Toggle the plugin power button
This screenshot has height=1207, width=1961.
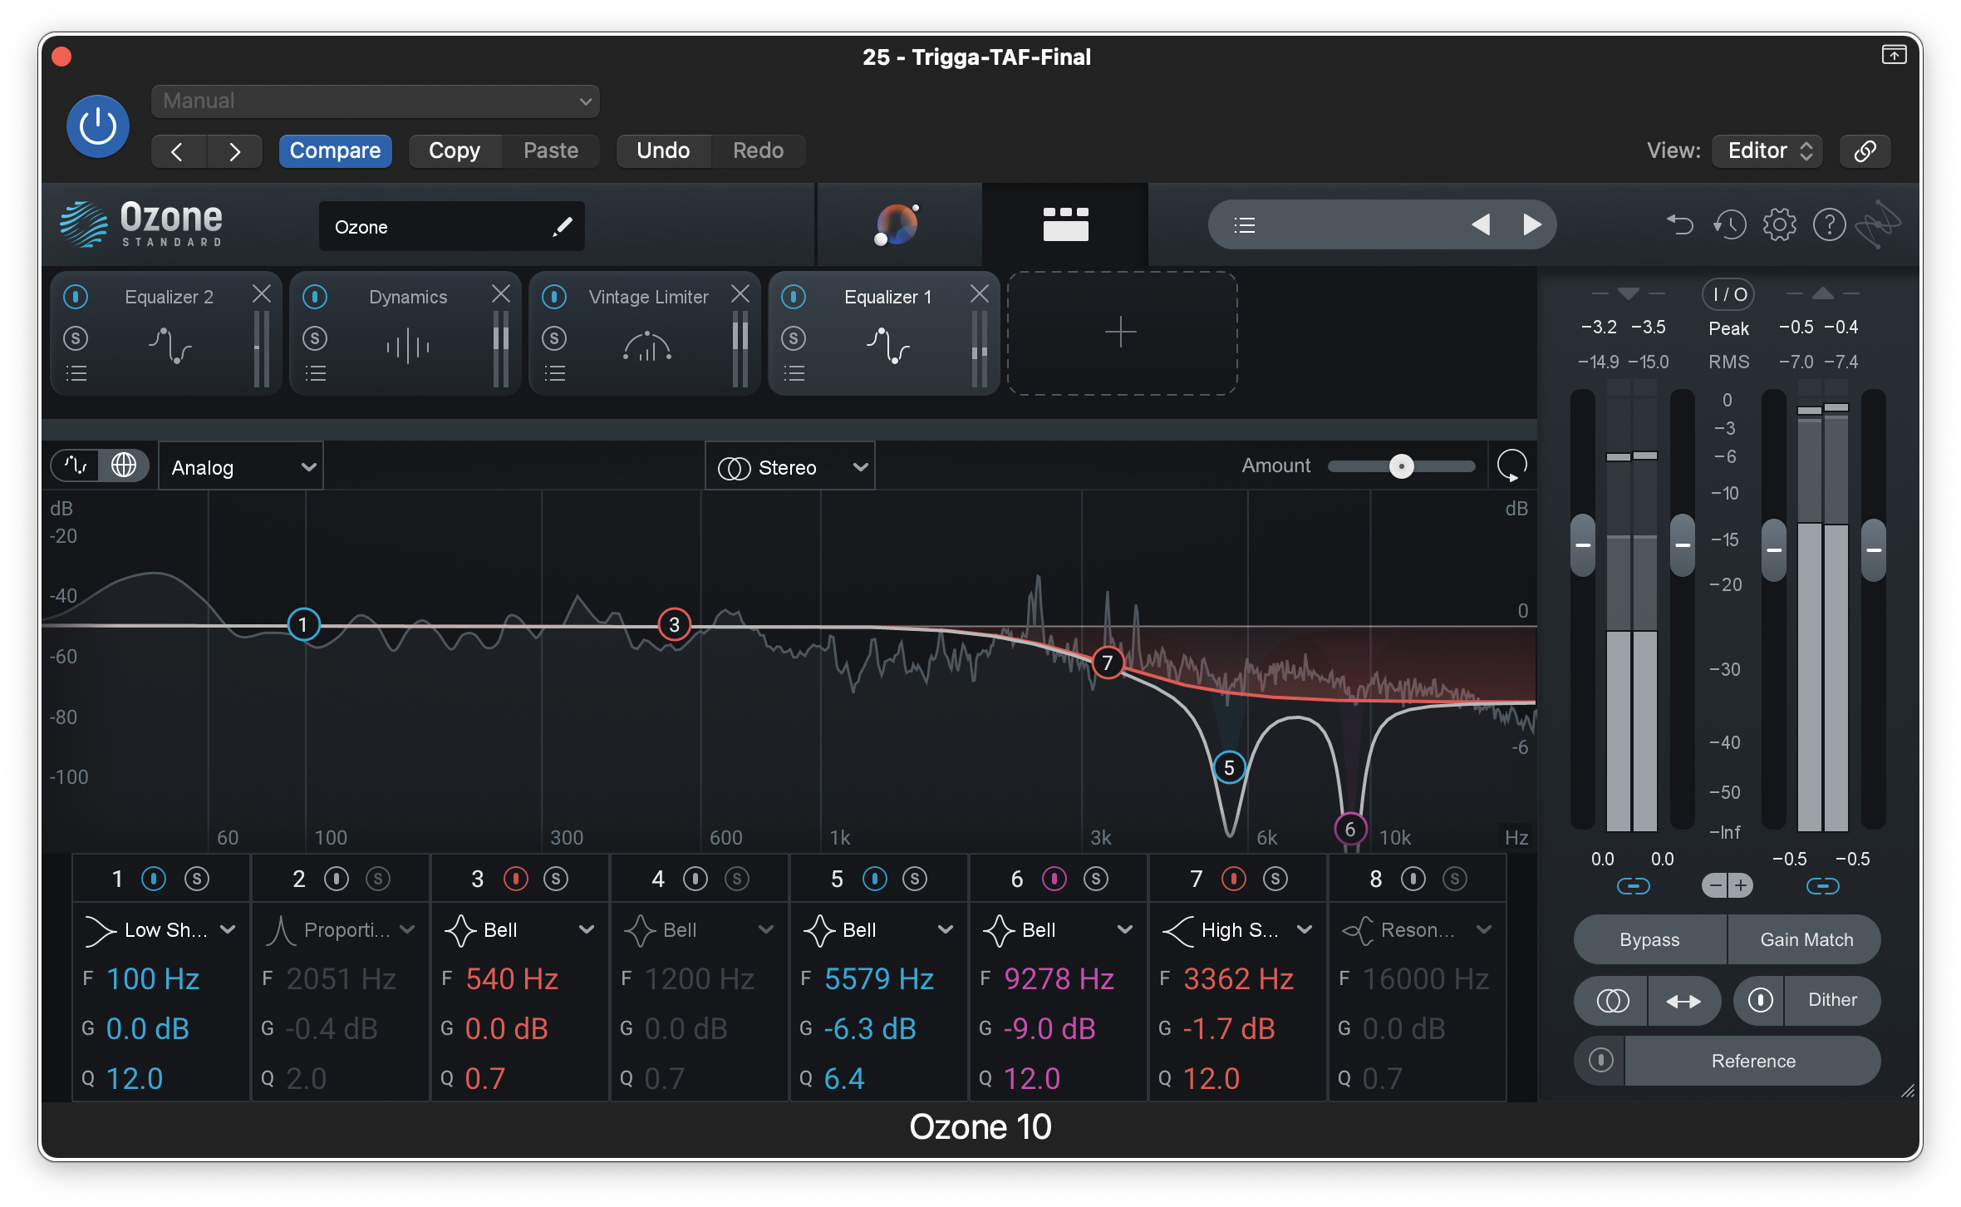pyautogui.click(x=98, y=126)
